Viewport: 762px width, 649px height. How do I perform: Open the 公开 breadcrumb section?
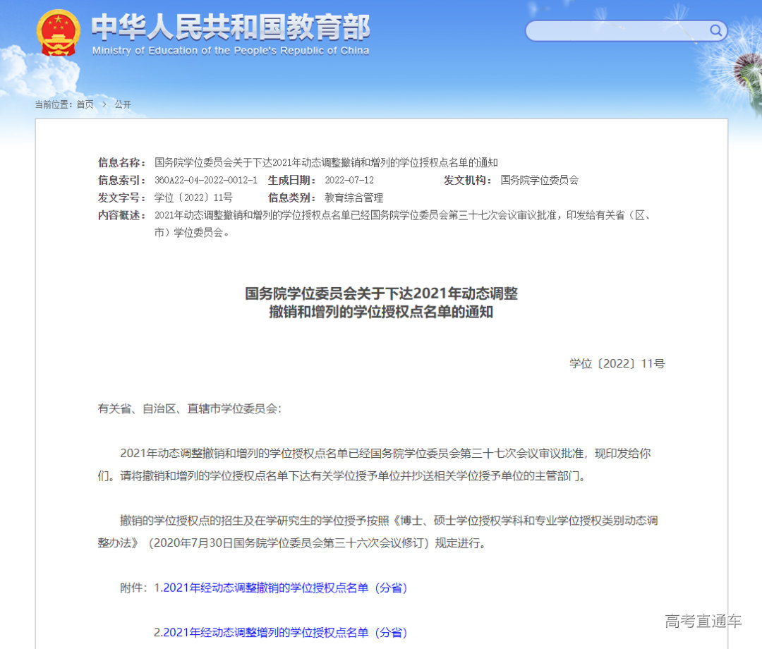pyautogui.click(x=121, y=104)
